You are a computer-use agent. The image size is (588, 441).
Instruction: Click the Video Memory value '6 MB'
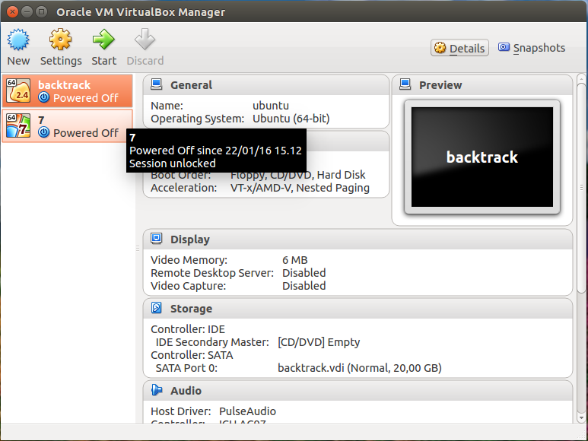(x=294, y=260)
